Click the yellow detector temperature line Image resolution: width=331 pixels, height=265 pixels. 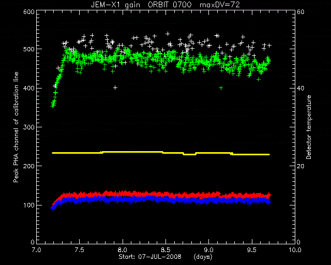pos(160,152)
